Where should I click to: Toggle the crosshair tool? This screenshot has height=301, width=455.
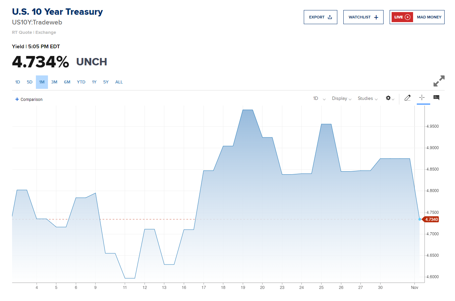click(422, 98)
